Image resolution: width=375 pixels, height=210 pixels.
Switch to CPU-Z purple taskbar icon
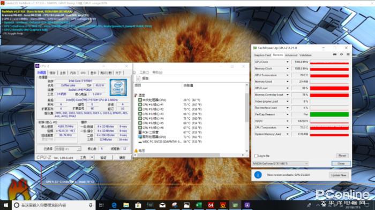(x=247, y=205)
